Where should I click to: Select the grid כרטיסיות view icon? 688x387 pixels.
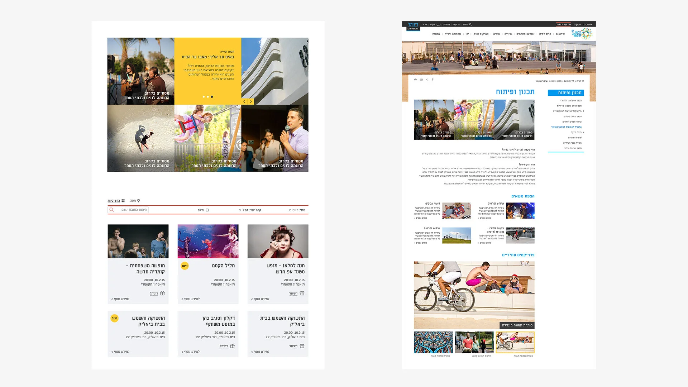(x=123, y=201)
